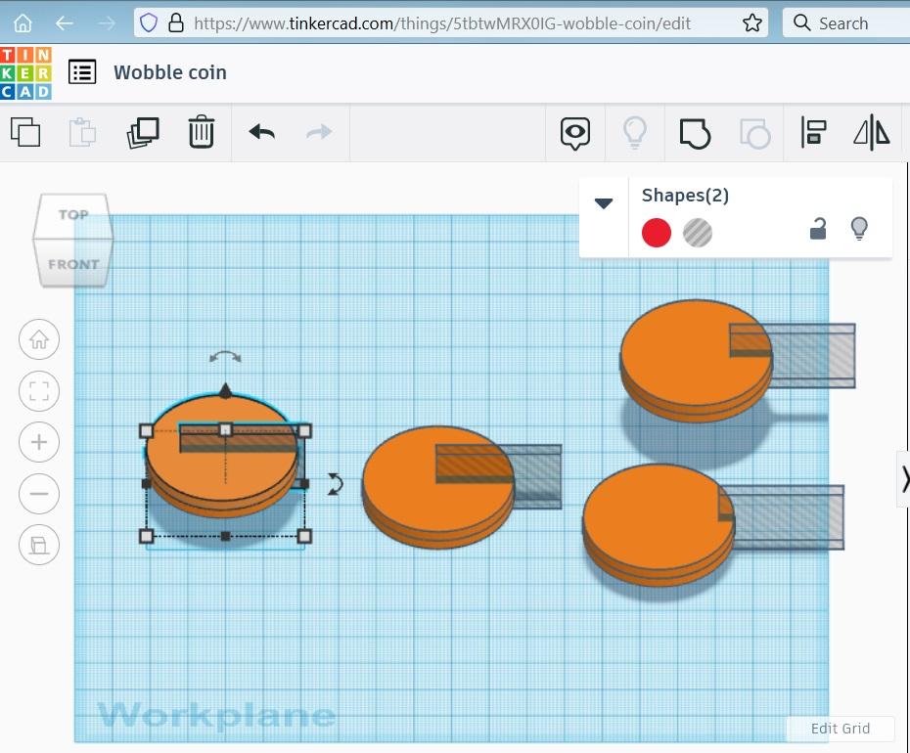
Task: Click the tinkercad.com URL in the address bar
Action: point(442,23)
